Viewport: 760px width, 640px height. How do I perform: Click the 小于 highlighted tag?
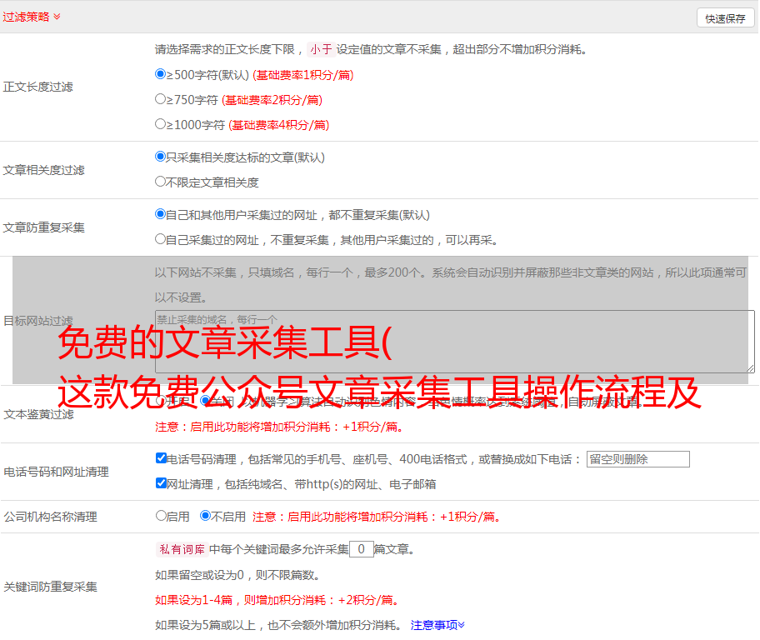tap(322, 49)
